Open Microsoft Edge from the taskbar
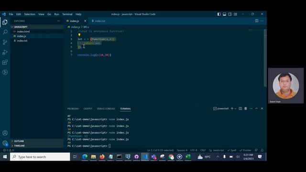This screenshot has width=306, height=172. pos(85,157)
